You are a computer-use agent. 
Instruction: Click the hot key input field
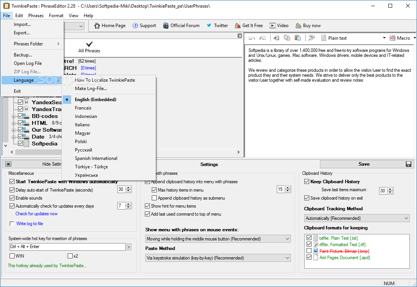pyautogui.click(x=67, y=247)
